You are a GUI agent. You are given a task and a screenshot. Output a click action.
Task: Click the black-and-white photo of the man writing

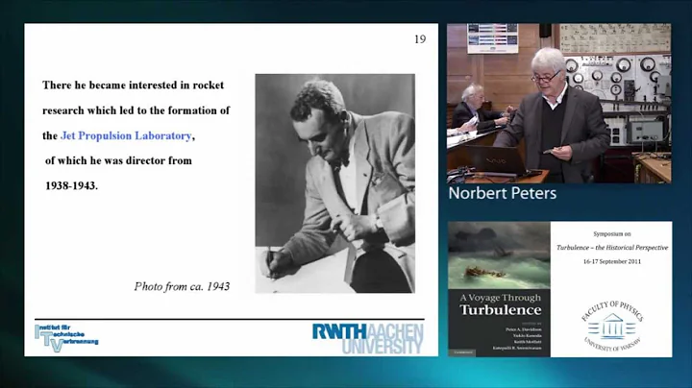pyautogui.click(x=335, y=183)
